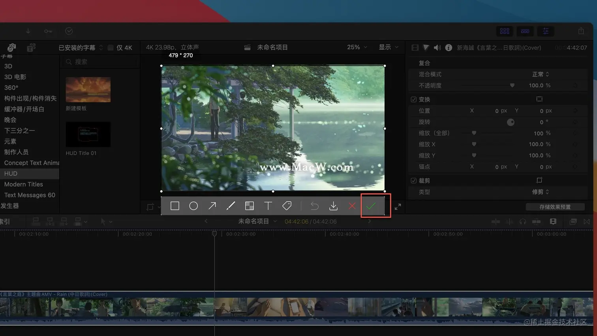The height and width of the screenshot is (336, 597).
Task: Toggle the 仅 4K checkbox
Action: click(111, 48)
